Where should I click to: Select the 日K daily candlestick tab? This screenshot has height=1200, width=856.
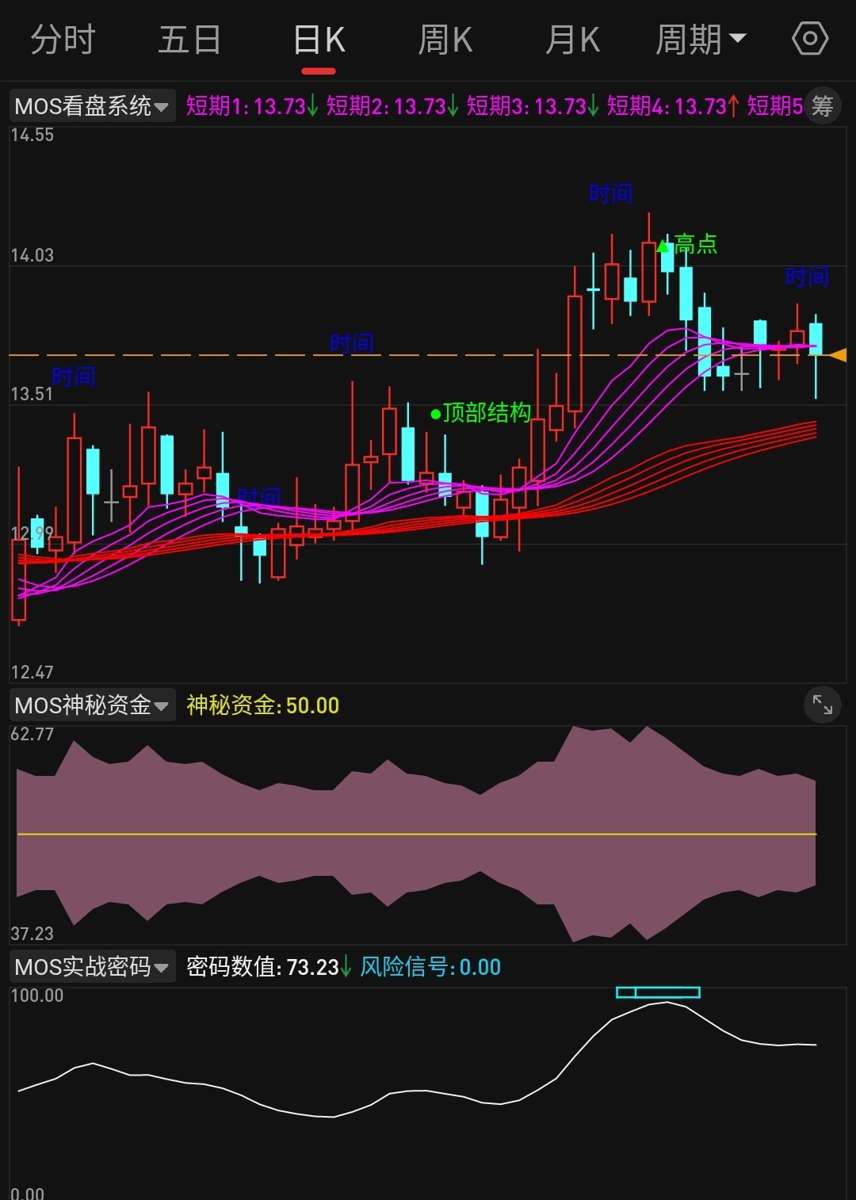pyautogui.click(x=319, y=40)
